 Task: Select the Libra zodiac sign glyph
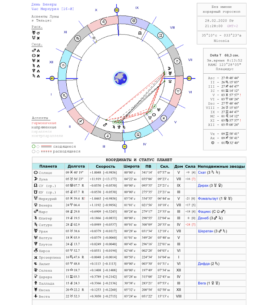tap(63, 66)
